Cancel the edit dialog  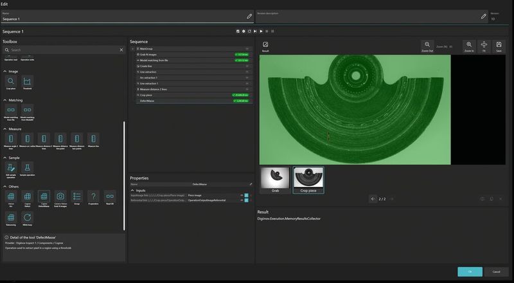click(x=496, y=271)
